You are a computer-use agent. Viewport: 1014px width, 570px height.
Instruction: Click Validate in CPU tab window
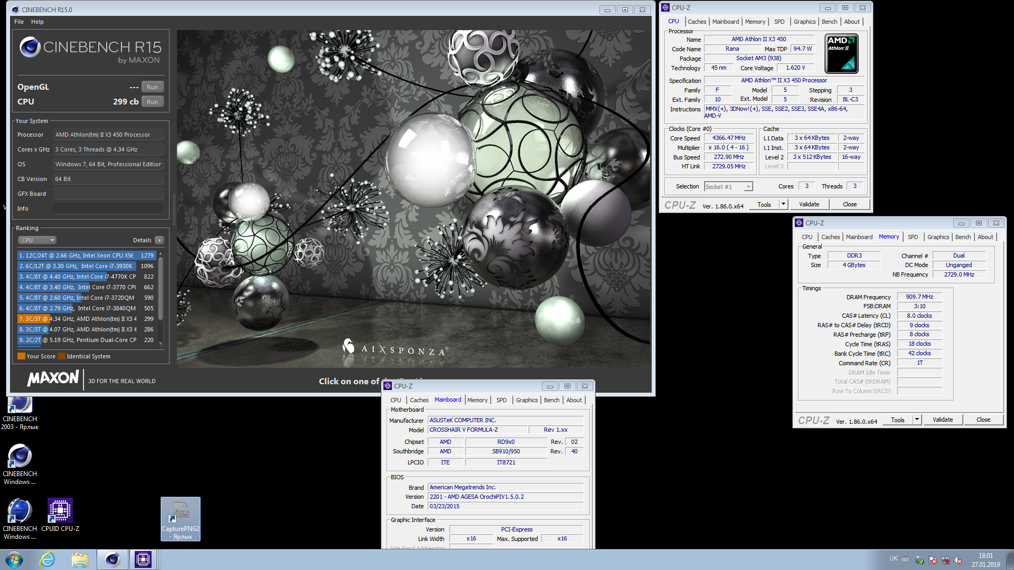click(x=809, y=204)
